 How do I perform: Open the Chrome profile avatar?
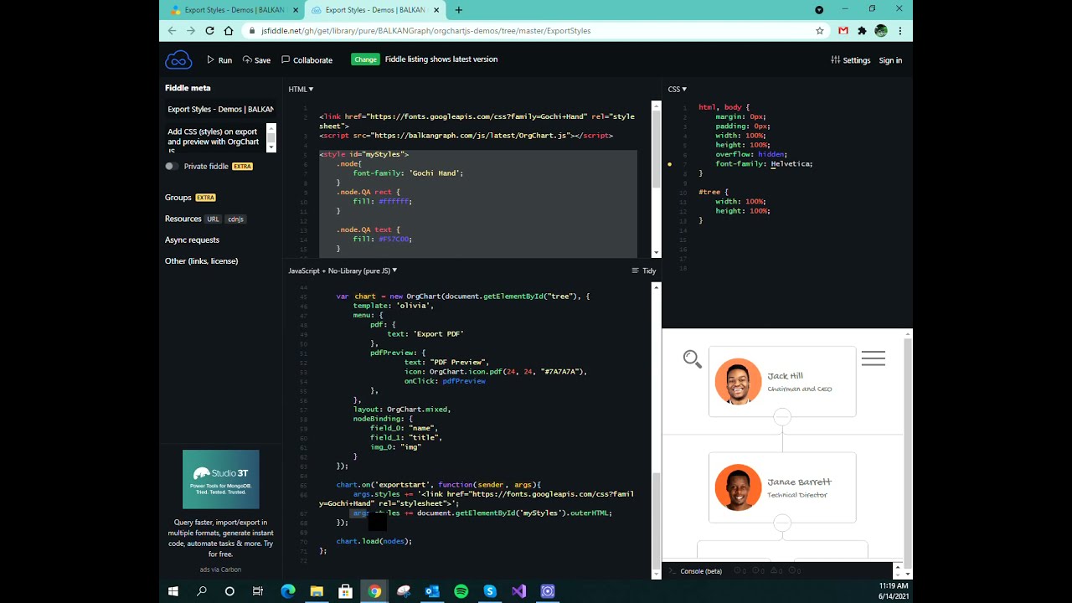(x=881, y=31)
